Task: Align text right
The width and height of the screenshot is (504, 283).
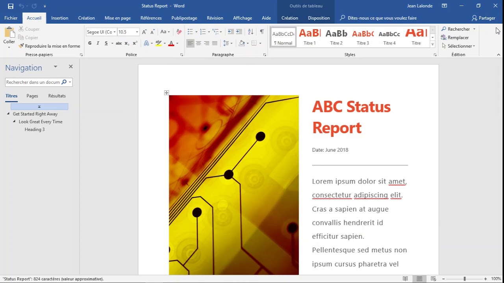Action: pyautogui.click(x=206, y=43)
